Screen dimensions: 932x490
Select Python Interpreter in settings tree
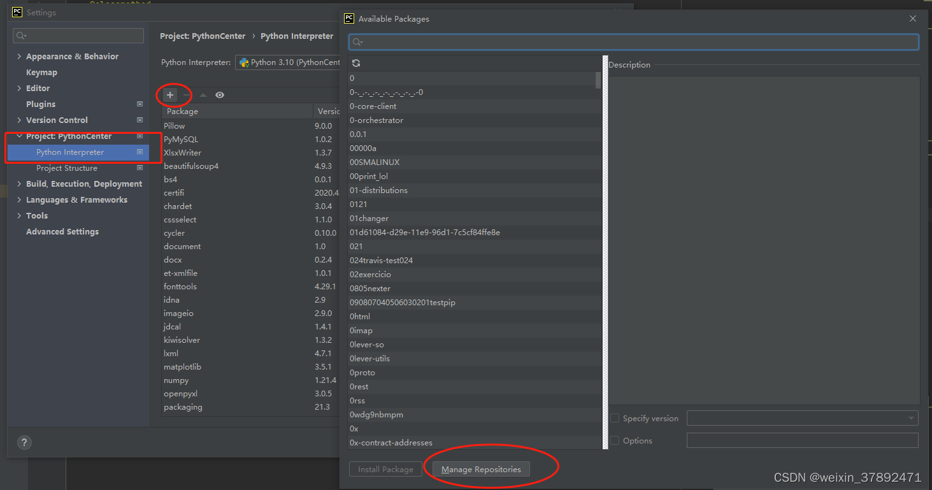click(x=78, y=152)
